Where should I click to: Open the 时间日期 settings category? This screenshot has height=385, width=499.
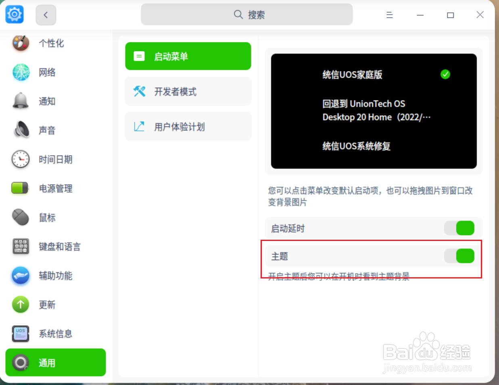56,159
